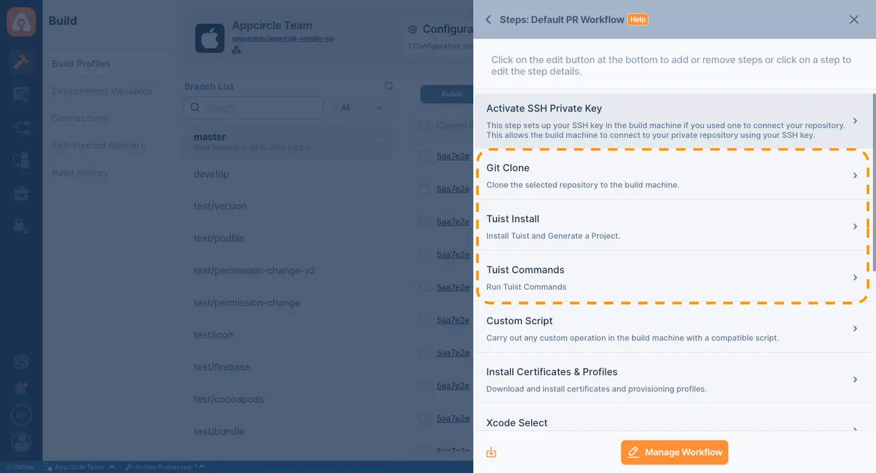Click the Appcircle logo icon

coord(21,21)
